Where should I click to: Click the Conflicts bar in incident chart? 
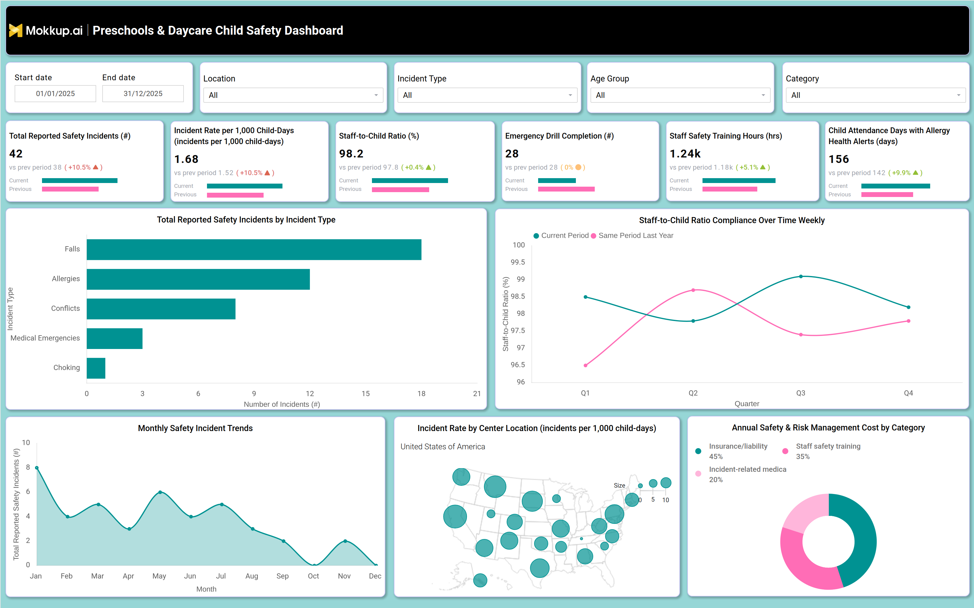pos(161,309)
